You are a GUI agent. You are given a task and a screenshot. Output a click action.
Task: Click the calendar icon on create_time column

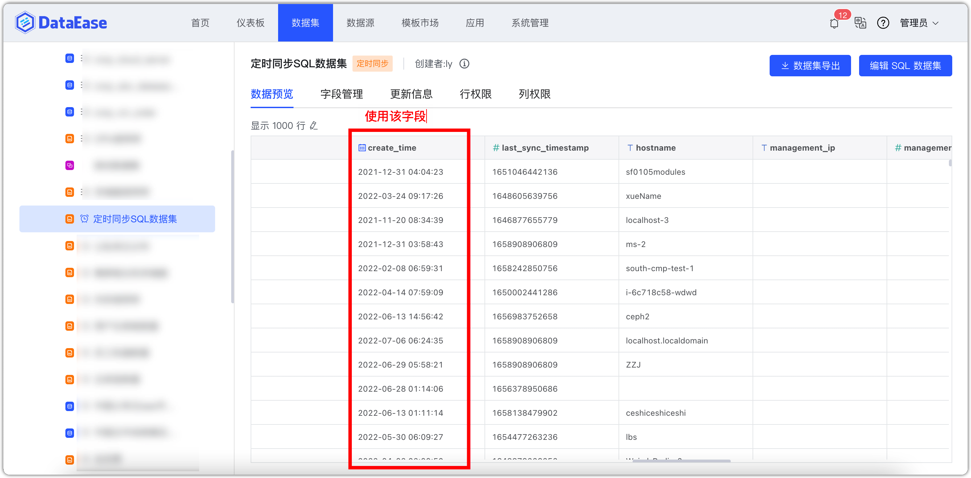362,148
